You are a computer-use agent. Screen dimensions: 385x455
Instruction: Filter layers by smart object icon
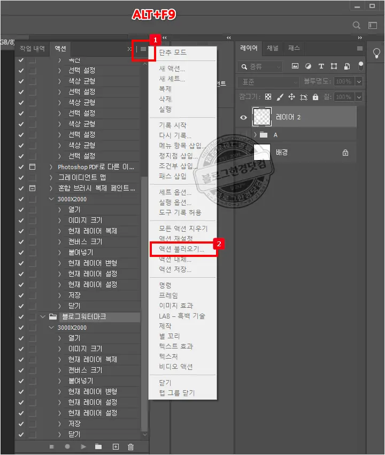[346, 66]
